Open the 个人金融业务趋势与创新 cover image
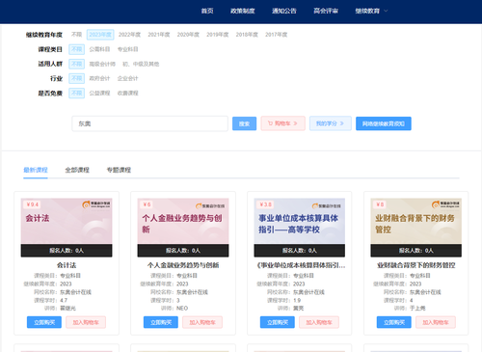482x352 pixels. click(183, 221)
